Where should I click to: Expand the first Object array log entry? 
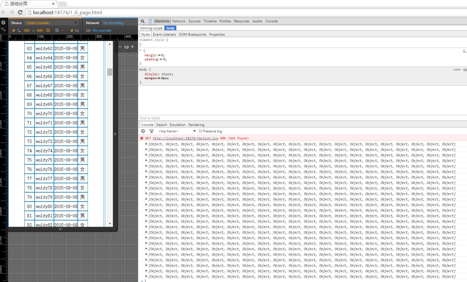tap(146, 144)
